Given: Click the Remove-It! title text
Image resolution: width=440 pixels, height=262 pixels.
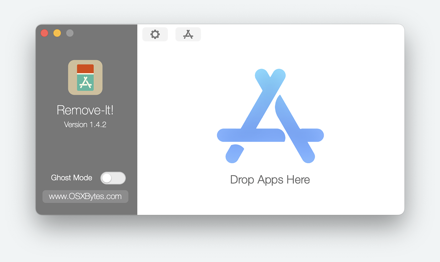Looking at the screenshot, I should click(85, 110).
